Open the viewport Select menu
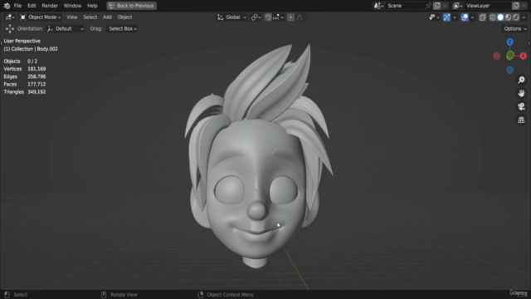Screen dimensions: 531x299 (x=90, y=17)
